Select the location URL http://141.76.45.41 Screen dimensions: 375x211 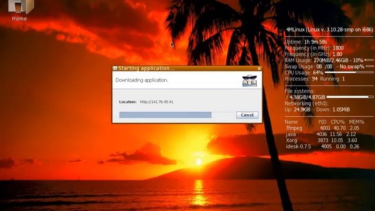[156, 102]
